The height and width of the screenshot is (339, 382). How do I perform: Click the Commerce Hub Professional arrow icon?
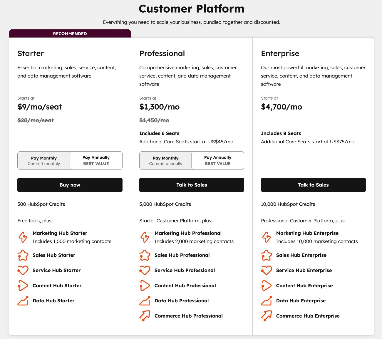pyautogui.click(x=145, y=316)
